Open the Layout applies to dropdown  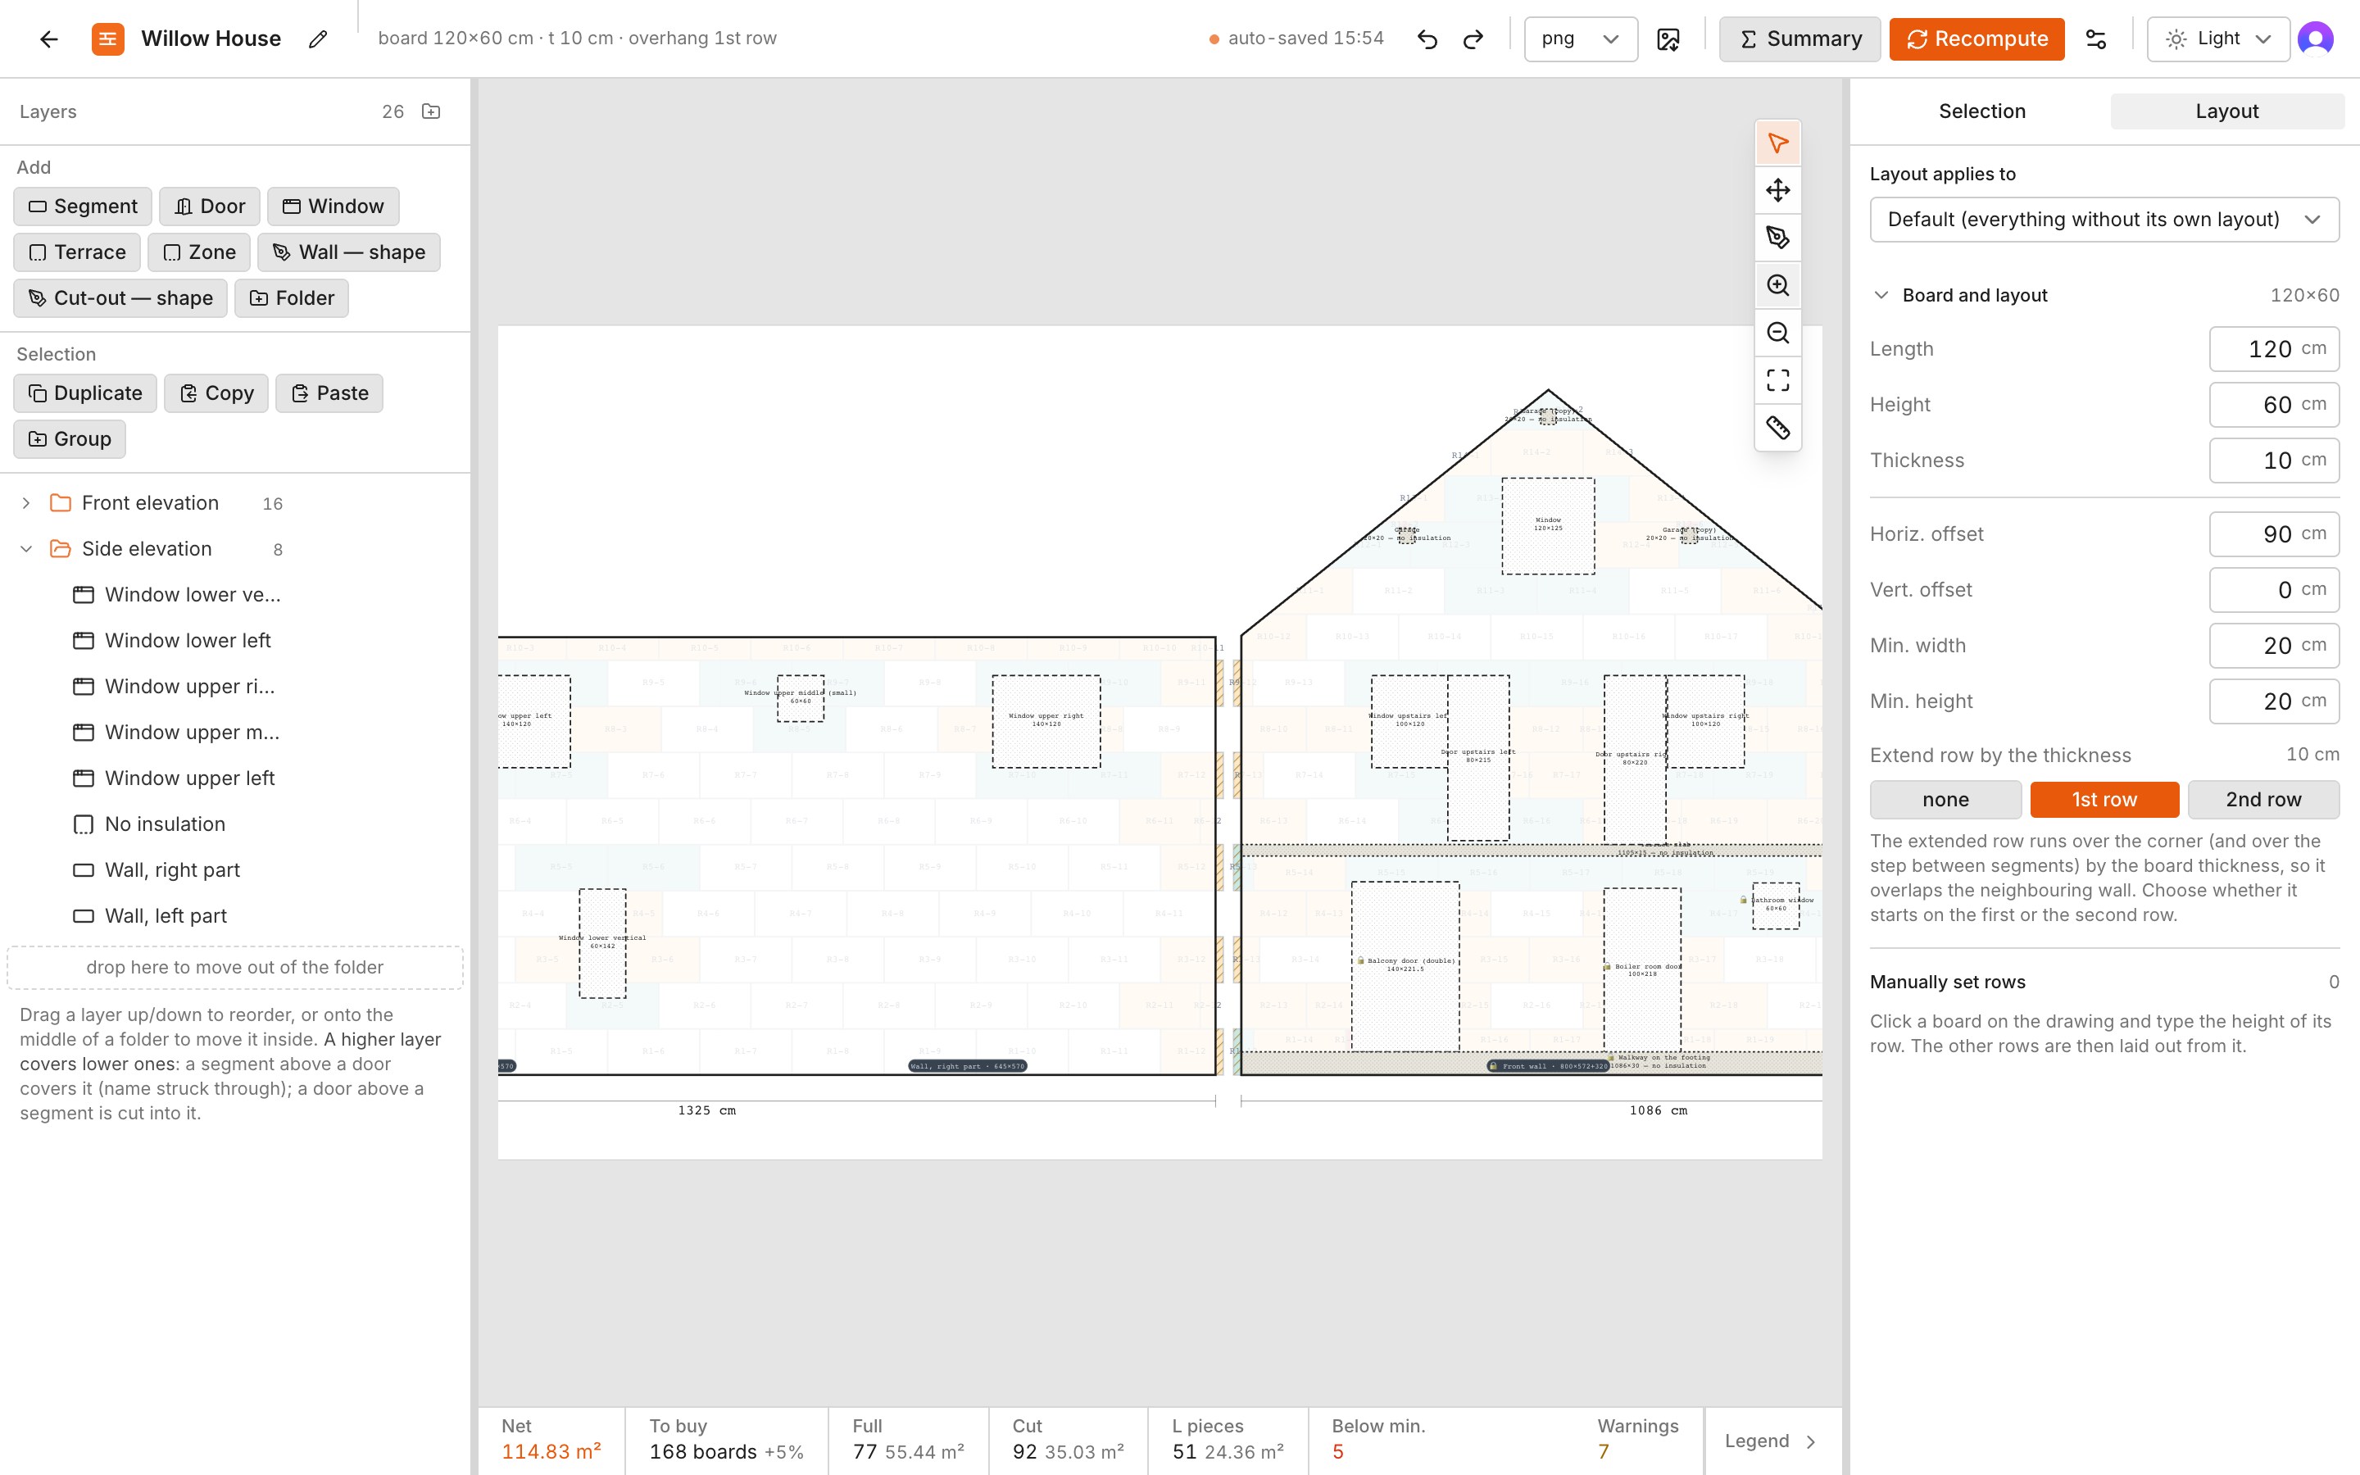(2104, 220)
